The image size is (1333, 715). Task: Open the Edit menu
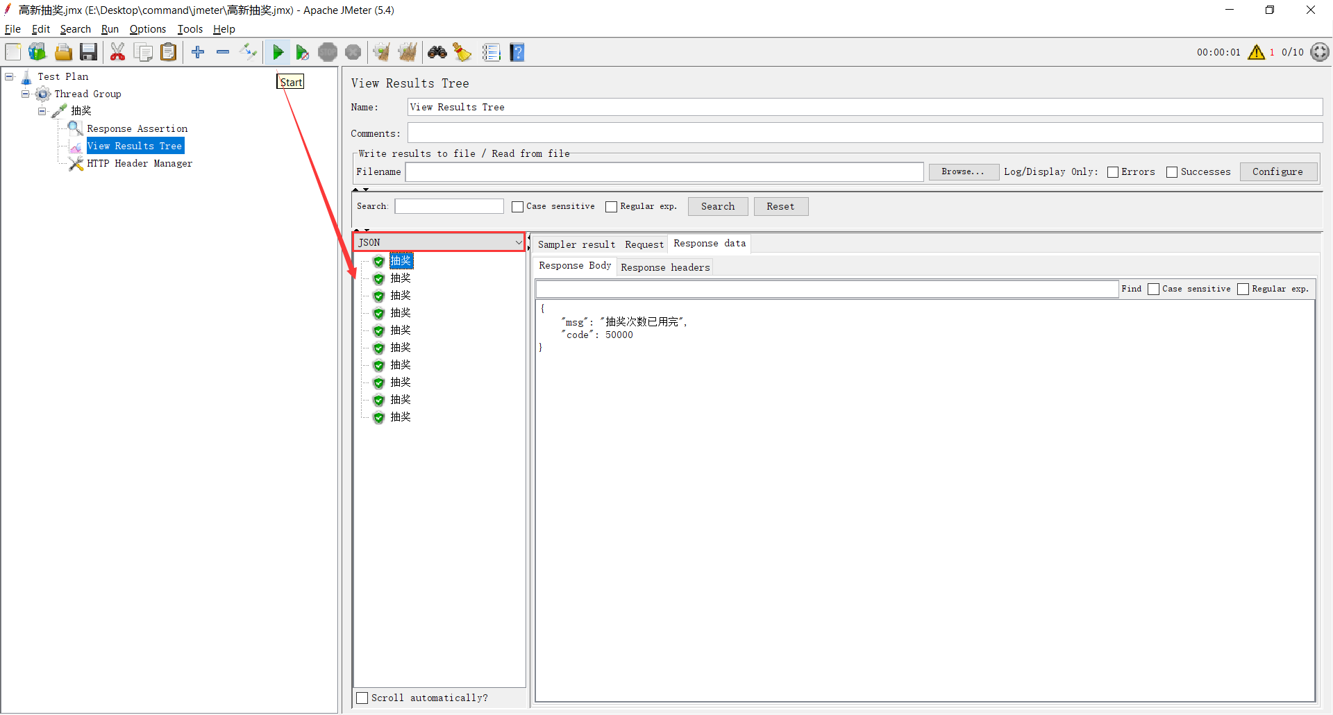coord(41,29)
